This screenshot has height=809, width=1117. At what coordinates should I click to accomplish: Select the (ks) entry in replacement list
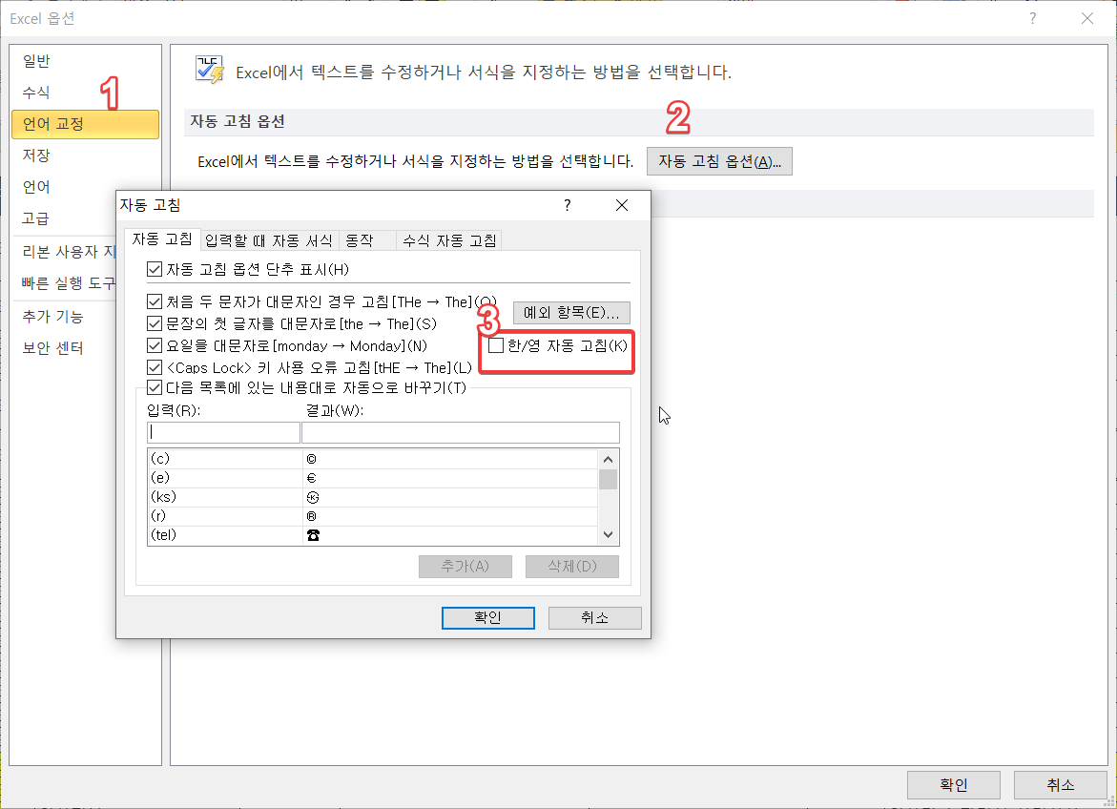point(372,498)
